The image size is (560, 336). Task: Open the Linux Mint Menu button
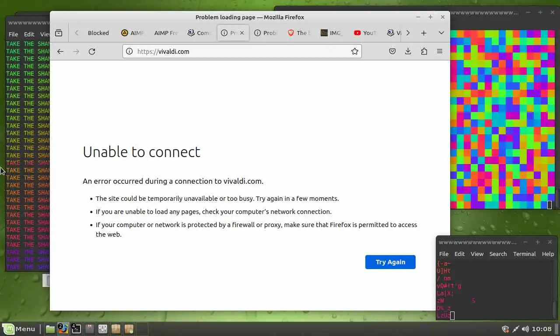tap(20, 329)
